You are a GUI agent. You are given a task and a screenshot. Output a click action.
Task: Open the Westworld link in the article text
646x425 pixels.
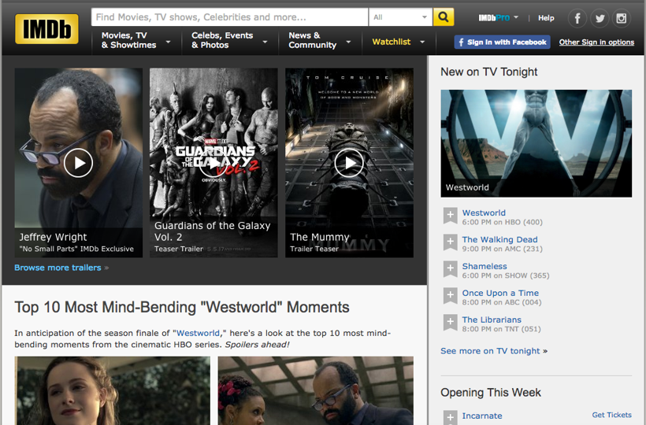click(x=199, y=333)
